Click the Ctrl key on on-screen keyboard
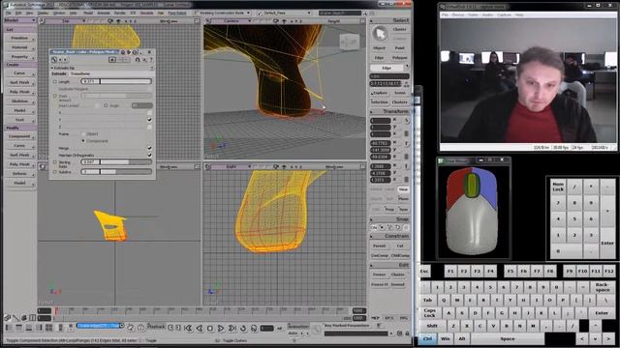This screenshot has height=348, width=620. tap(428, 339)
